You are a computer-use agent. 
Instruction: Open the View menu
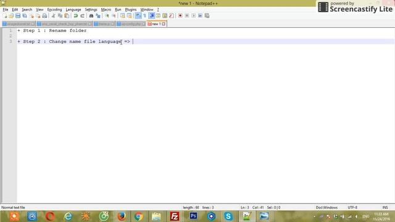39,10
